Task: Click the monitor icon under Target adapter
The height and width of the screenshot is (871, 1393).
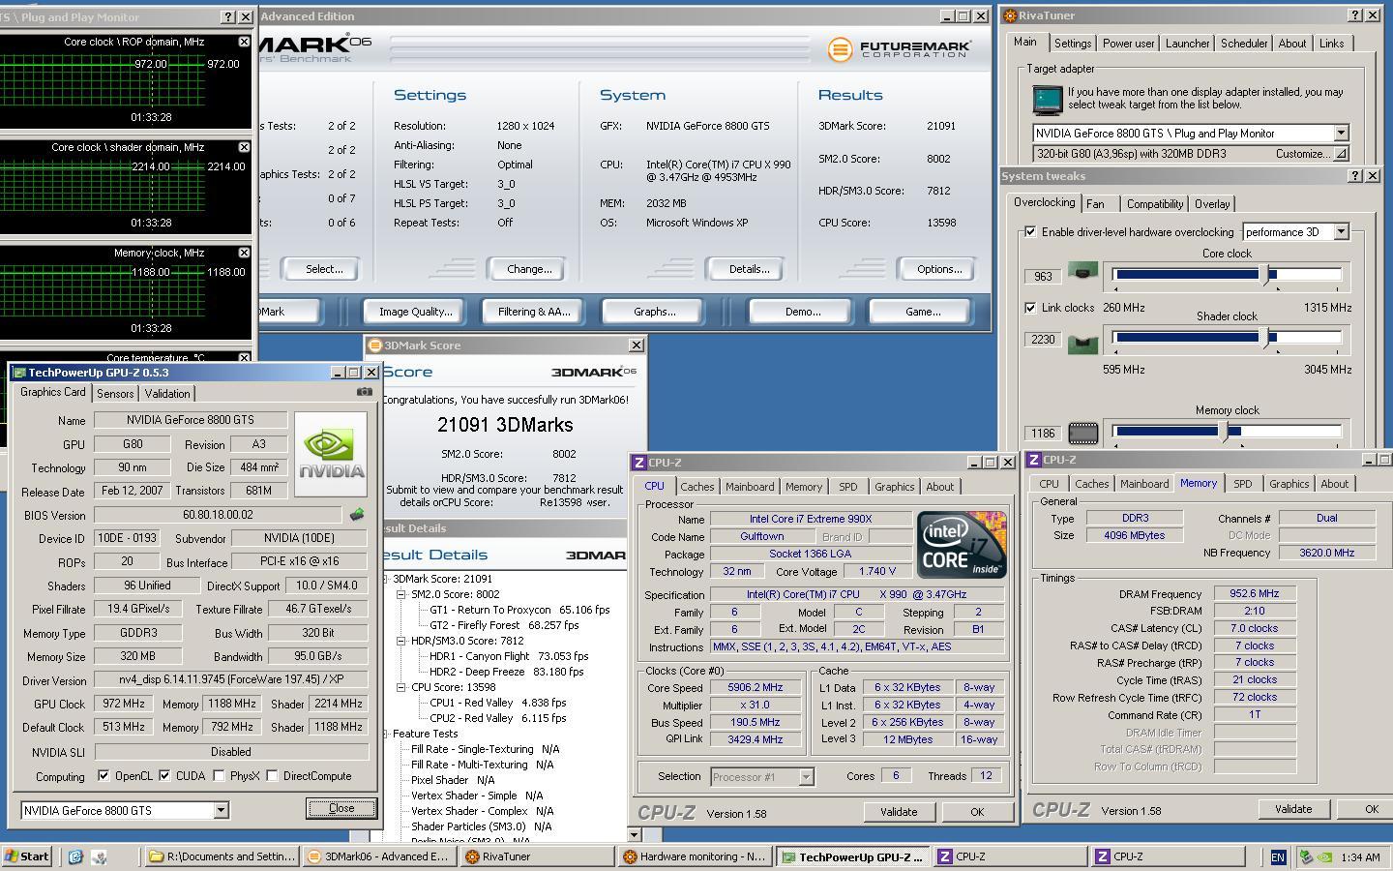Action: click(x=1047, y=99)
